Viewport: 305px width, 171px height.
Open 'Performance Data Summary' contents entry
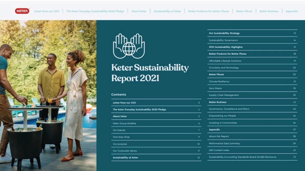pyautogui.click(x=252, y=143)
